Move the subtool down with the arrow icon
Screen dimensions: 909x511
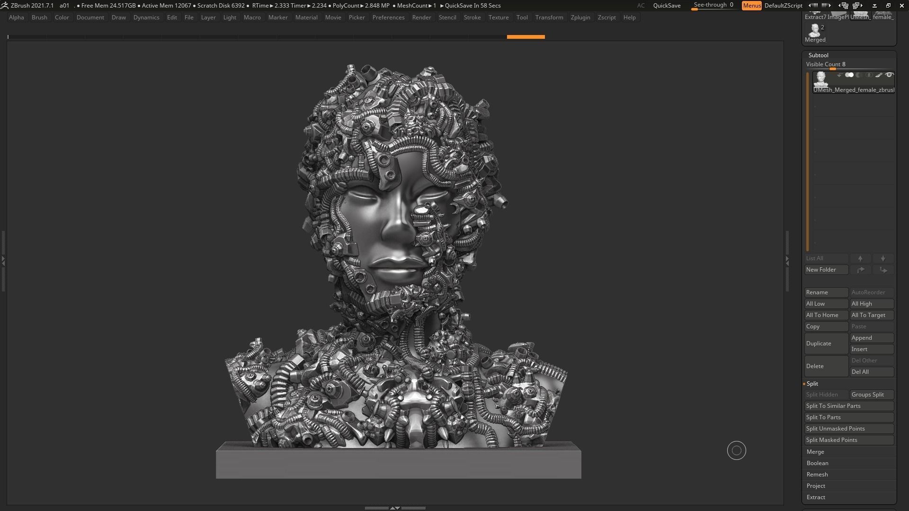883,258
